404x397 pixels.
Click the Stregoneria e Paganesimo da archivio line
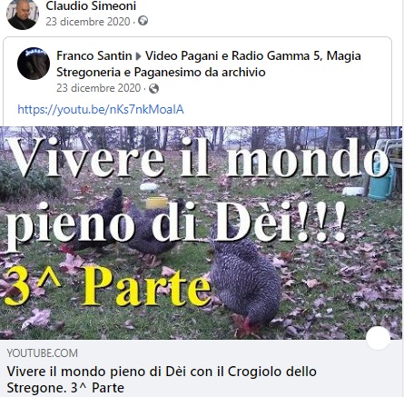pos(161,73)
